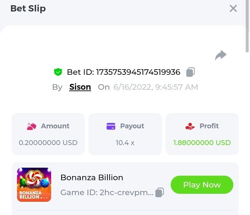Viewport: 250px width, 215px height.
Task: Click the truncated Game ID text
Action: [107, 192]
